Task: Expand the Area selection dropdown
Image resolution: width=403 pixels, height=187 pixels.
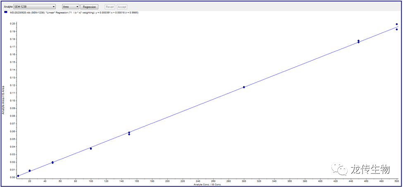Action: [x=70, y=7]
